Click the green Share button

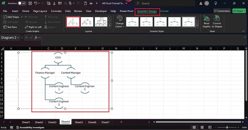pyautogui.click(x=239, y=11)
